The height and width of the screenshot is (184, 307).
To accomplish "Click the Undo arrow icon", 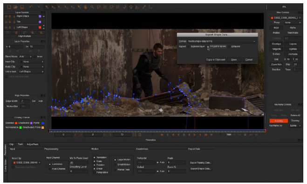I will (31, 7).
